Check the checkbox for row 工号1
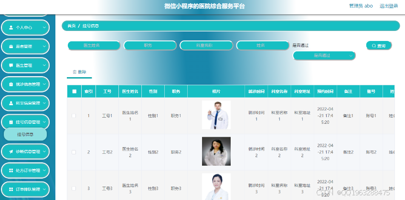Viewport: 405px width, 200px height. tap(74, 116)
